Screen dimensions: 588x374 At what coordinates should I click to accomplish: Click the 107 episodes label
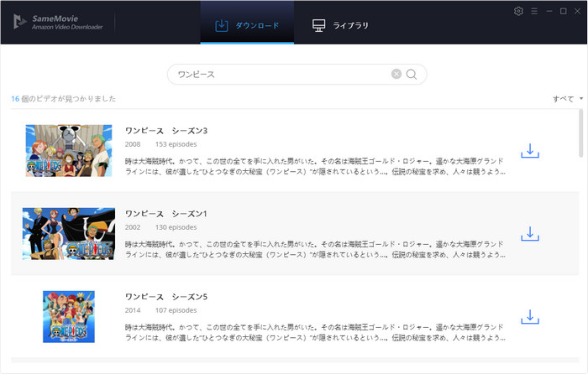(176, 310)
